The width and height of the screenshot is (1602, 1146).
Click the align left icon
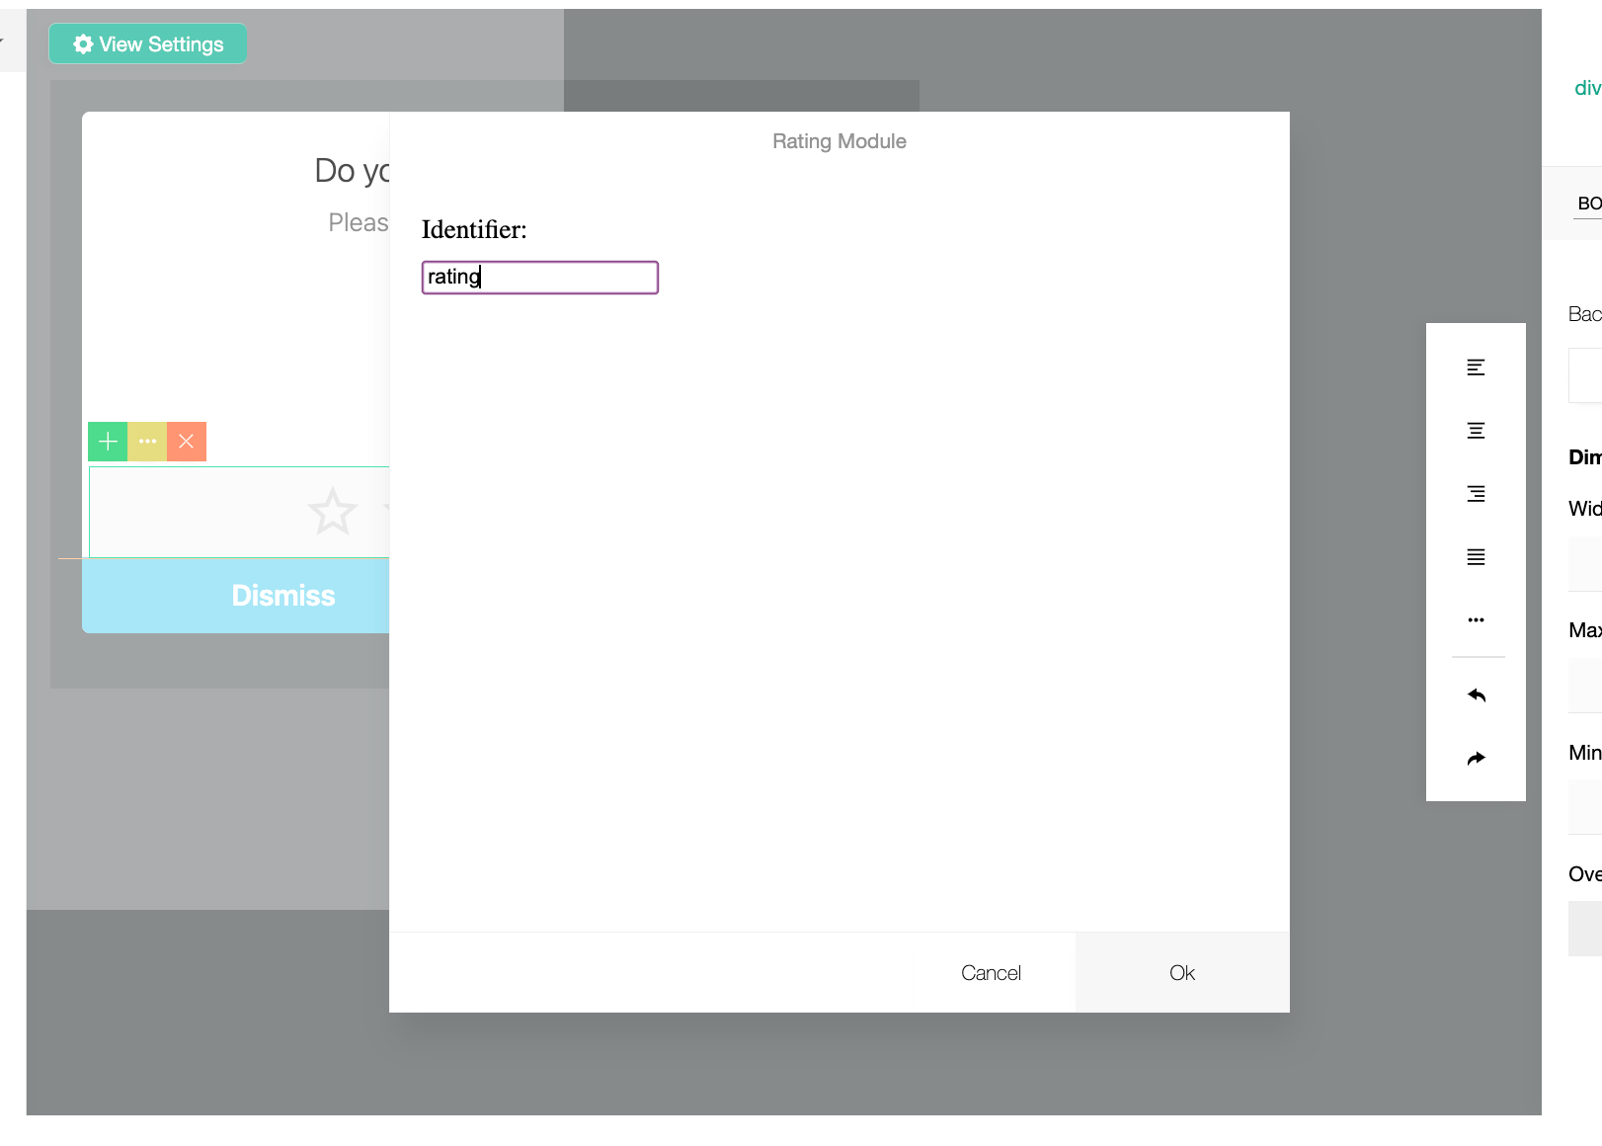point(1476,368)
